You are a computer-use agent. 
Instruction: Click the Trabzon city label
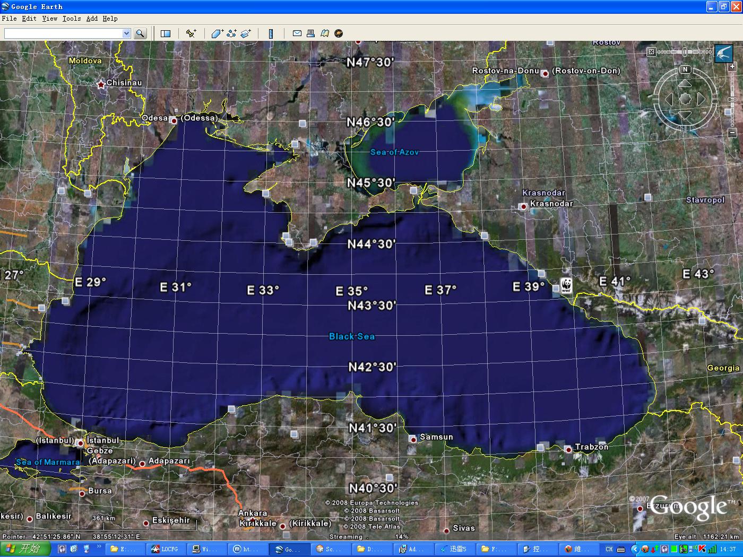coord(592,447)
